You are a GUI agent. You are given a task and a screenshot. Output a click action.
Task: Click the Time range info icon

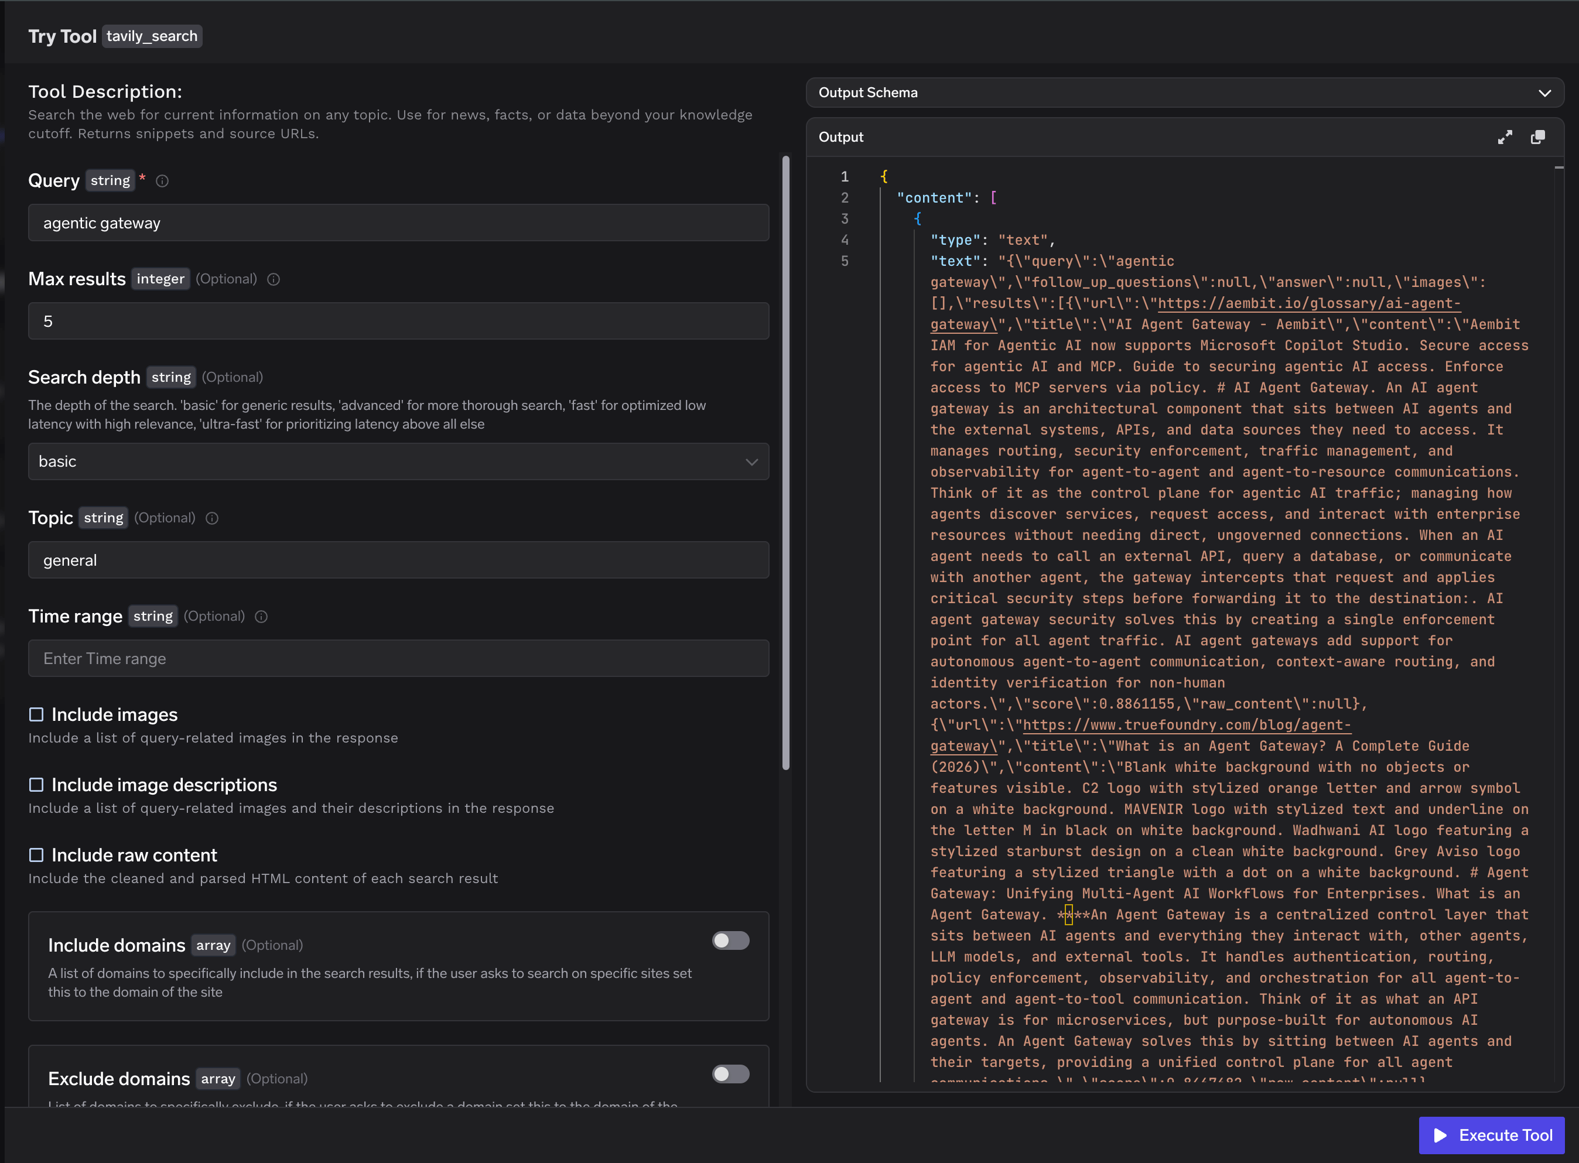coord(261,617)
